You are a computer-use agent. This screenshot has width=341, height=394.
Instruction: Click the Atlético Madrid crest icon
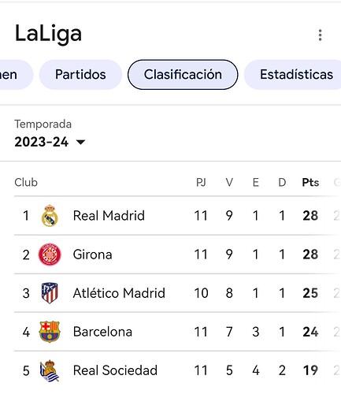pos(50,293)
